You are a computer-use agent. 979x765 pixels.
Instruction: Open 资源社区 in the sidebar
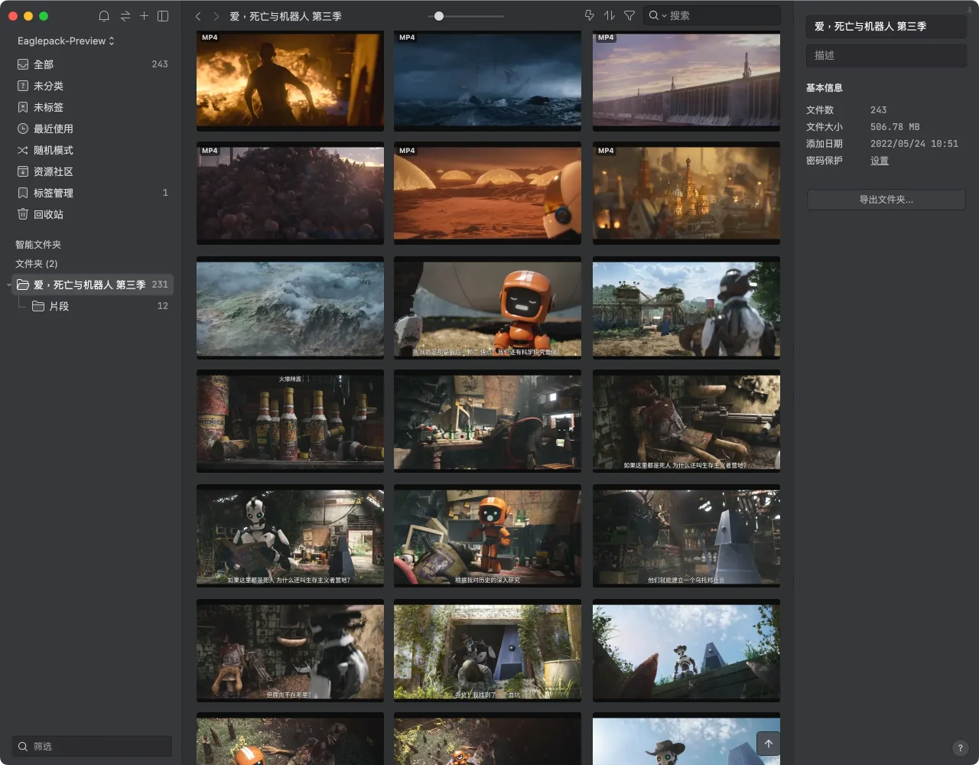pos(93,171)
